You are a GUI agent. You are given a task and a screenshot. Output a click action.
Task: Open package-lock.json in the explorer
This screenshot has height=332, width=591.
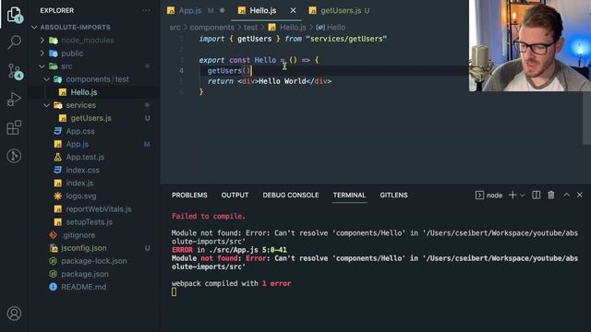(94, 261)
